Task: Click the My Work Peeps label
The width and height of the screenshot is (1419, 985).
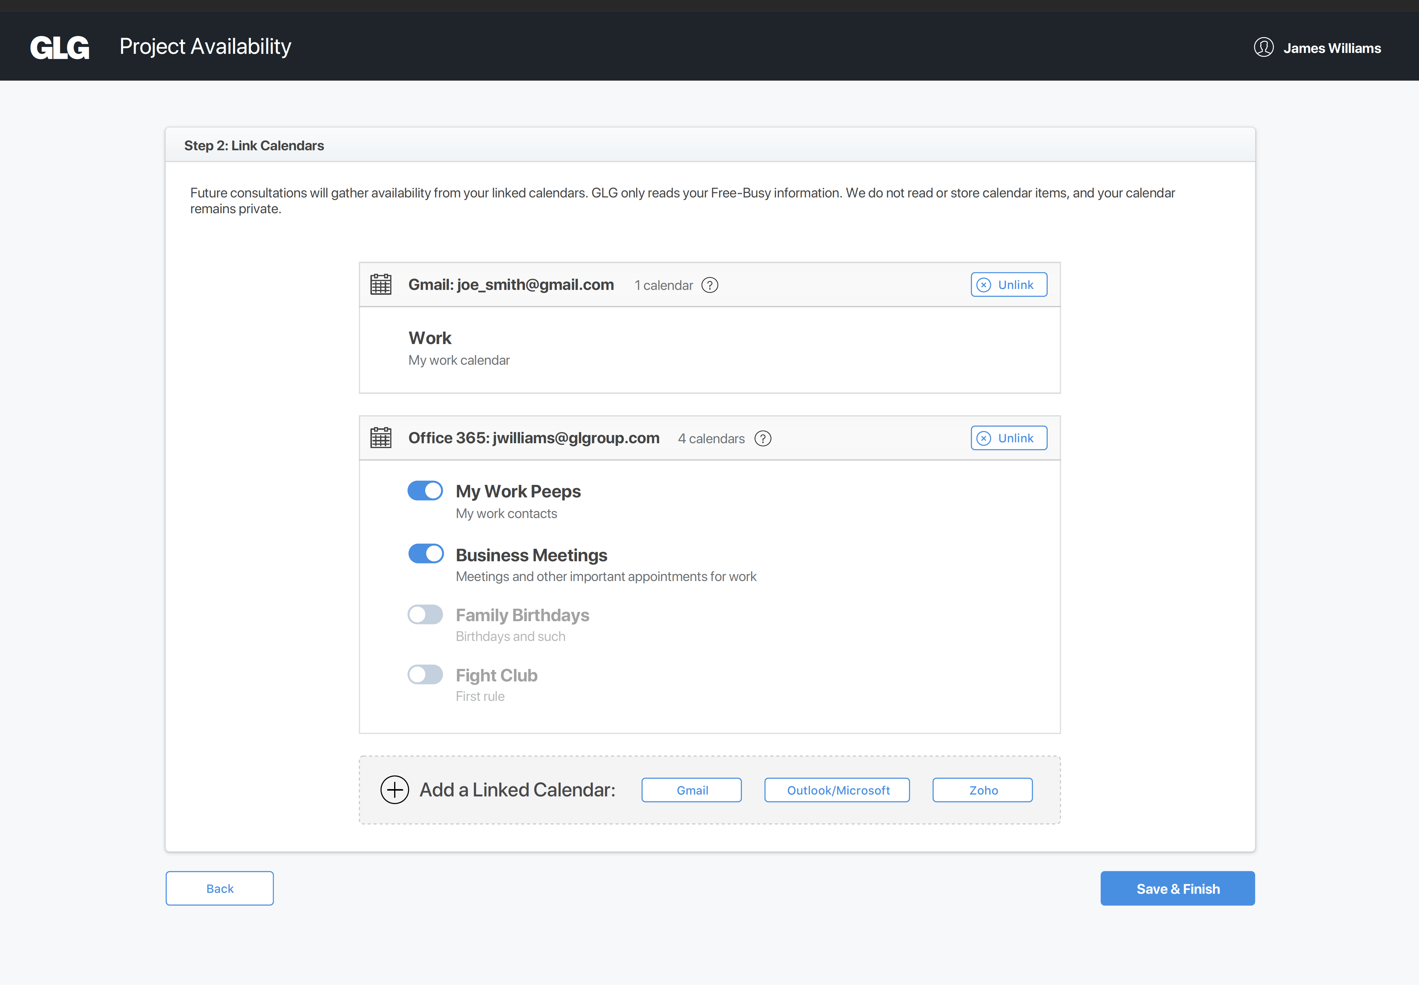Action: pos(518,491)
